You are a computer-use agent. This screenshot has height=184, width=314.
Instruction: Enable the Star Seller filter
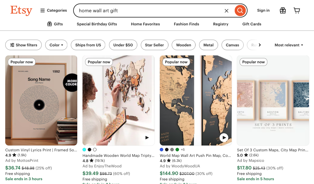tap(154, 45)
